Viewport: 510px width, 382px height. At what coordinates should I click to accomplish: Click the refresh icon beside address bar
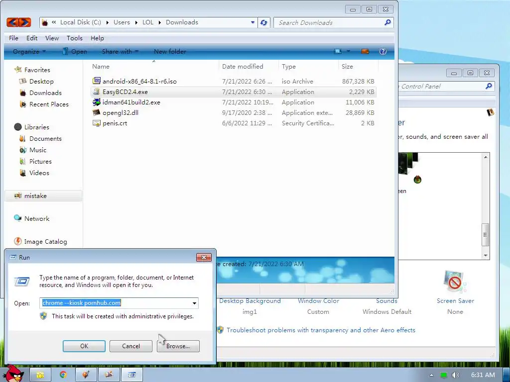(x=264, y=22)
